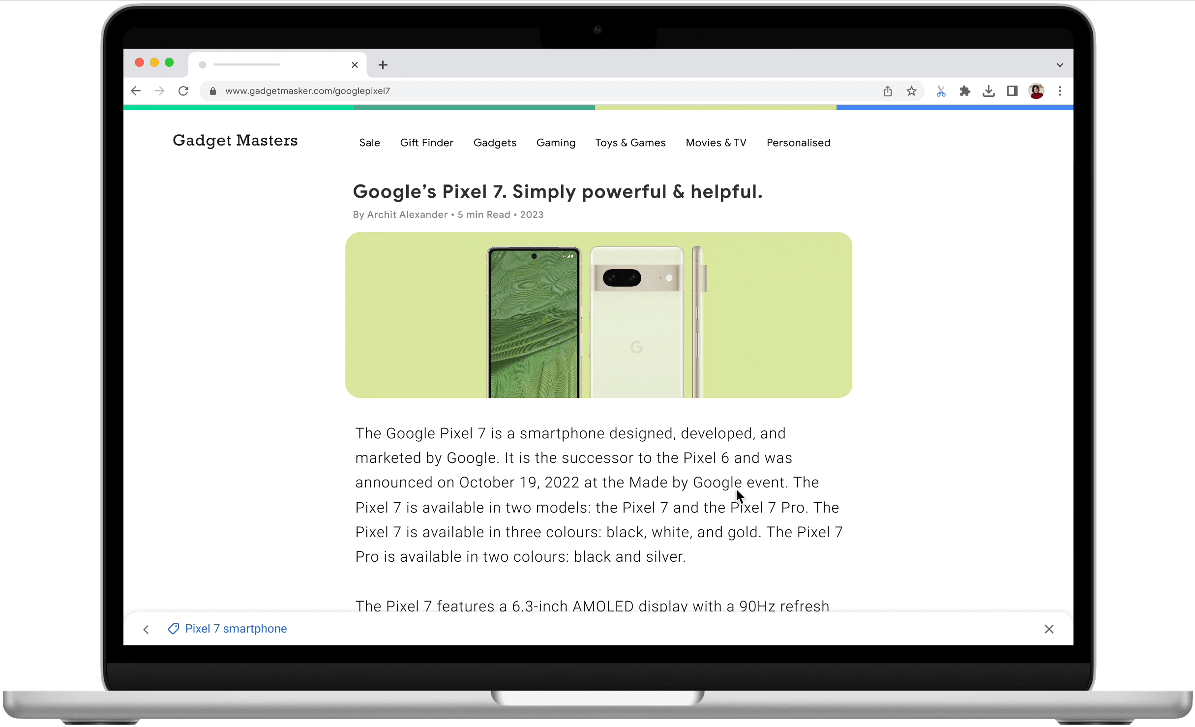Click the author byline Archit Alexander
Screen dimensions: 1195x727
coord(407,214)
